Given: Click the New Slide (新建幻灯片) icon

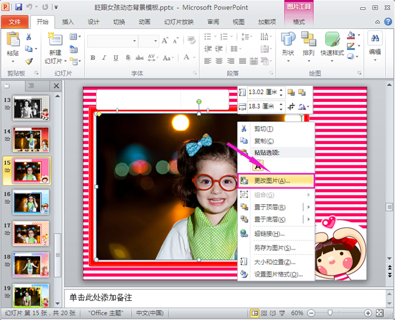Looking at the screenshot, I should point(55,40).
